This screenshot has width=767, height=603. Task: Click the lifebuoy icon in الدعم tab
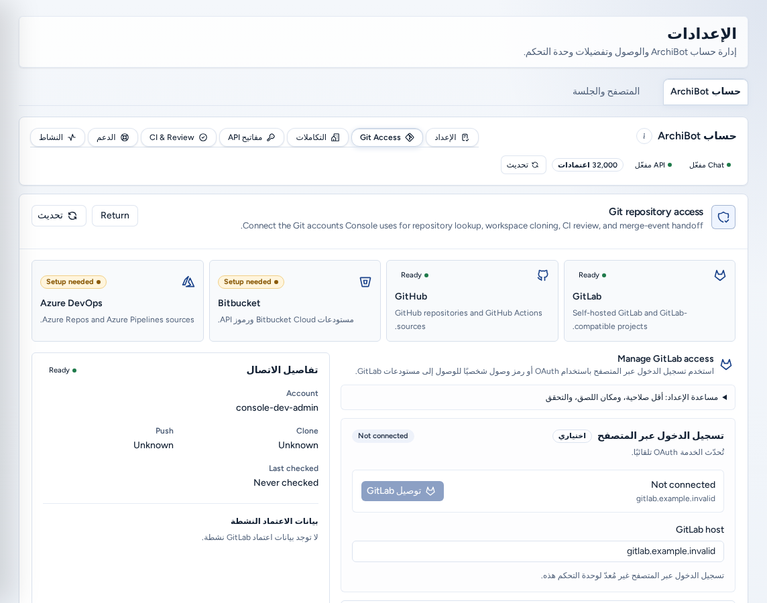(x=125, y=137)
